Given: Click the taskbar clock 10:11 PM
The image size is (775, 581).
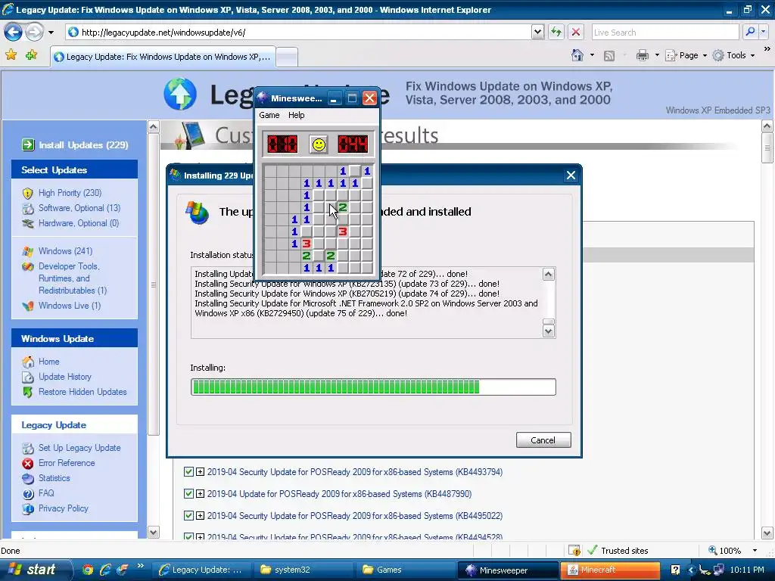Looking at the screenshot, I should tap(747, 570).
